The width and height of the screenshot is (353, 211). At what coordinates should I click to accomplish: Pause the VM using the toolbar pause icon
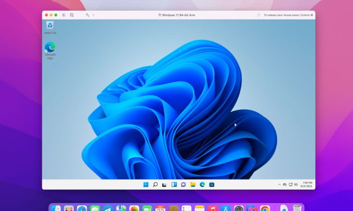(64, 15)
